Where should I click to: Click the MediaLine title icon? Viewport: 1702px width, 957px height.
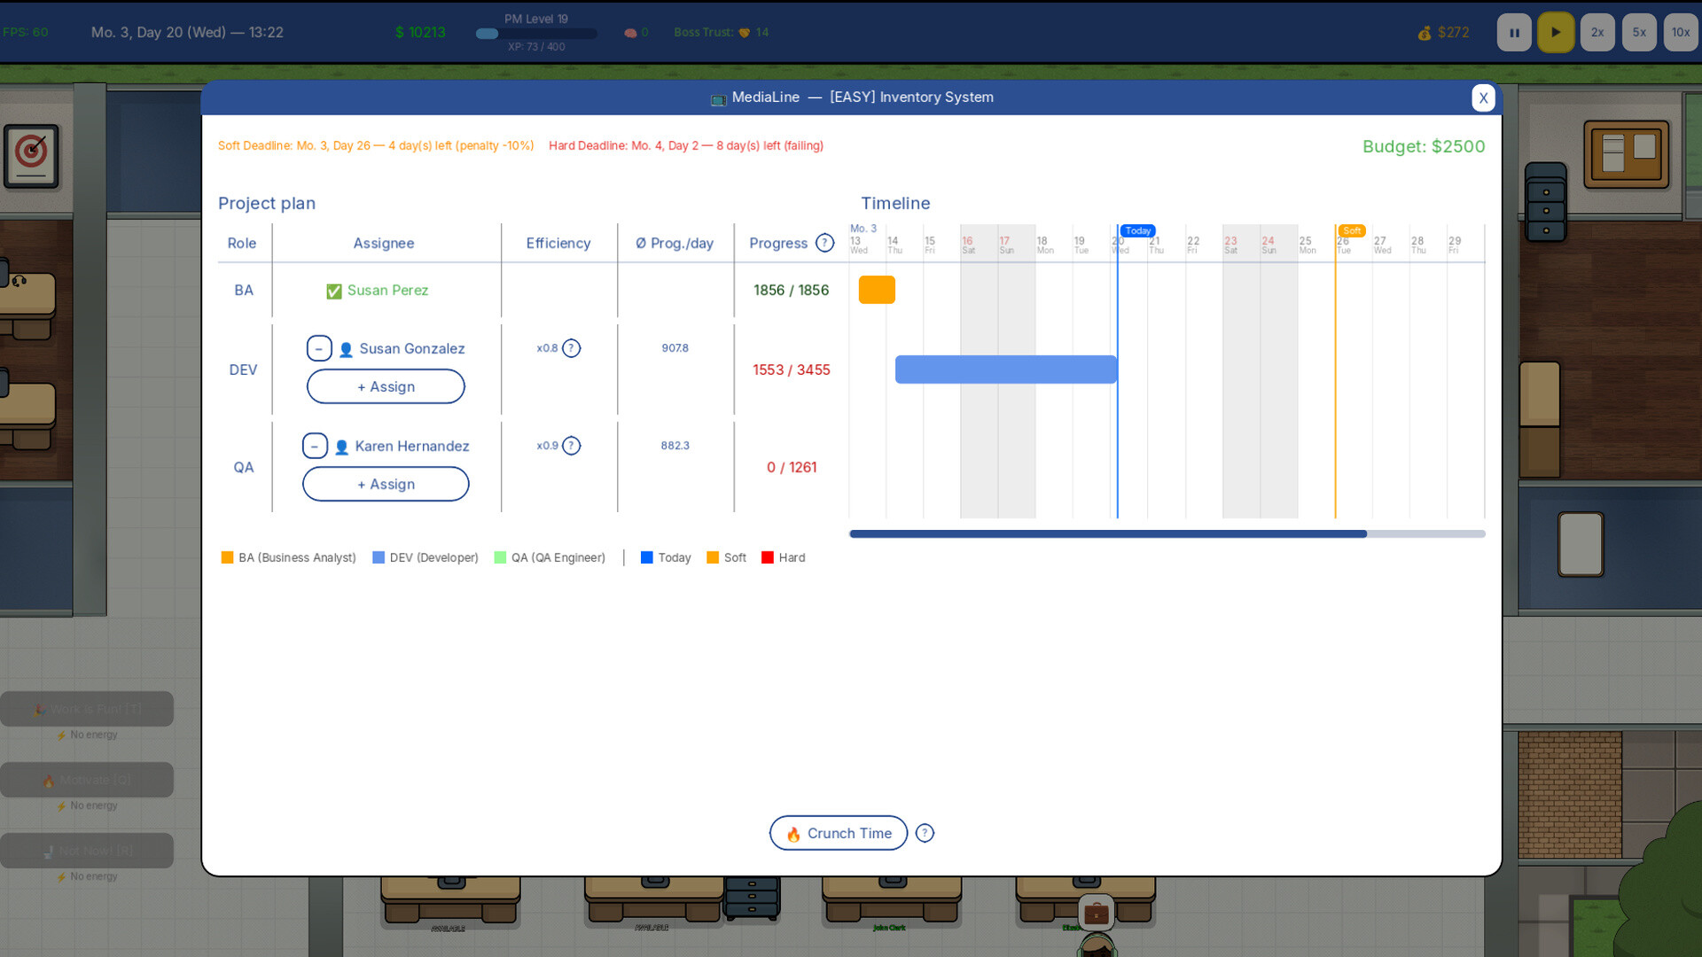pos(718,98)
